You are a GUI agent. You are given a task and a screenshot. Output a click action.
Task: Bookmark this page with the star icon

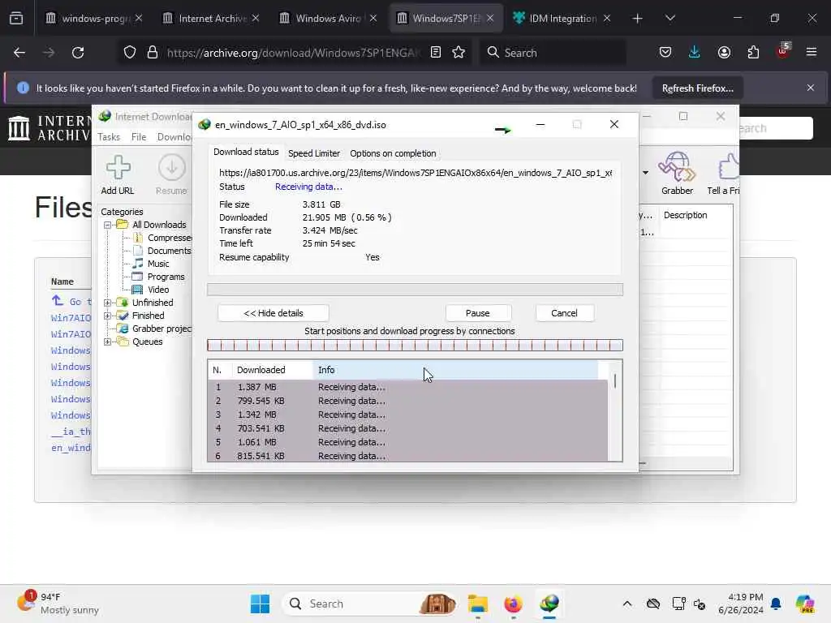459,52
